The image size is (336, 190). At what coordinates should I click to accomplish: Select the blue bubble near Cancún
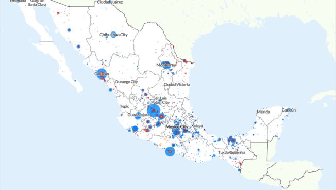[289, 109]
